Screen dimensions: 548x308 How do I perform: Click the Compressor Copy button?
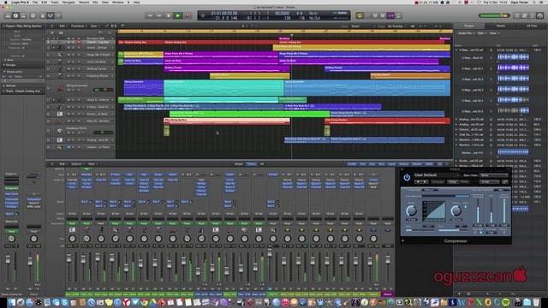click(x=453, y=182)
